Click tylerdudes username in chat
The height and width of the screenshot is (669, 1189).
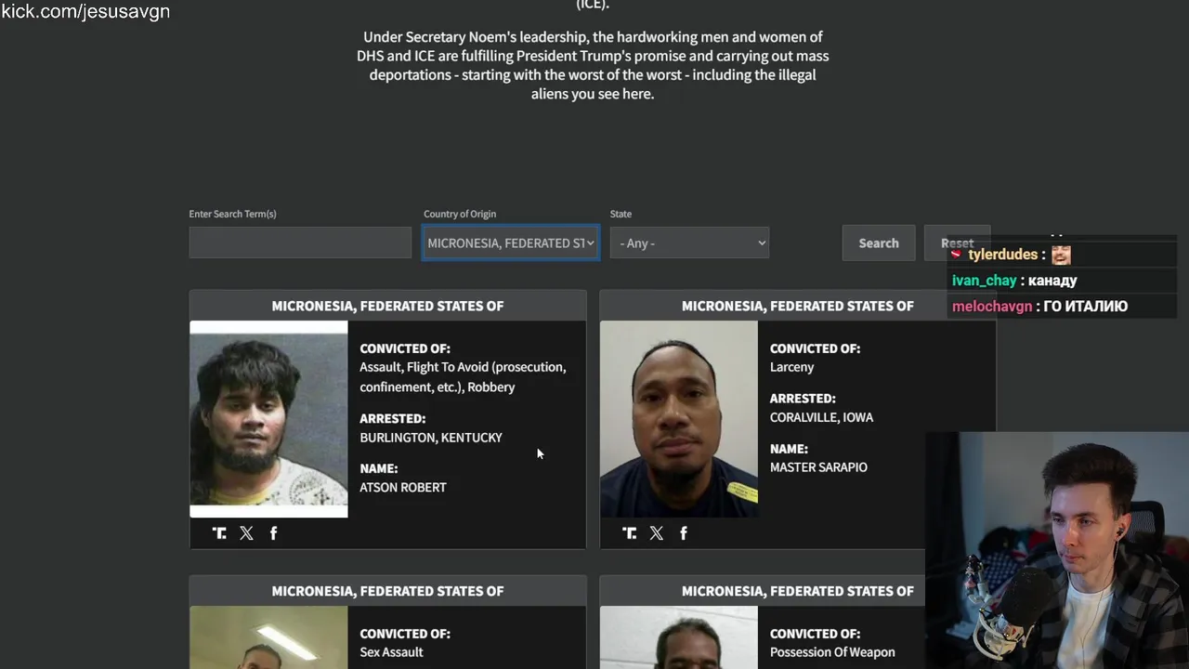(x=1002, y=255)
